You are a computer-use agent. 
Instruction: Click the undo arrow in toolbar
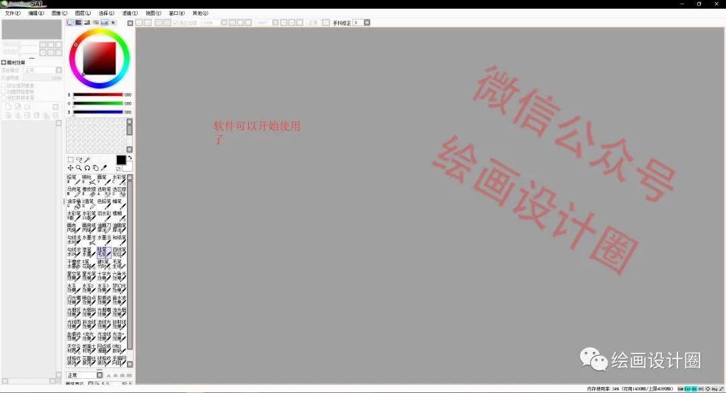pos(139,23)
